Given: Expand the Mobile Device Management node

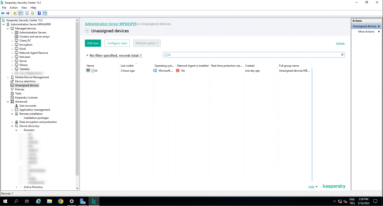Looking at the screenshot, I should click(8, 77).
